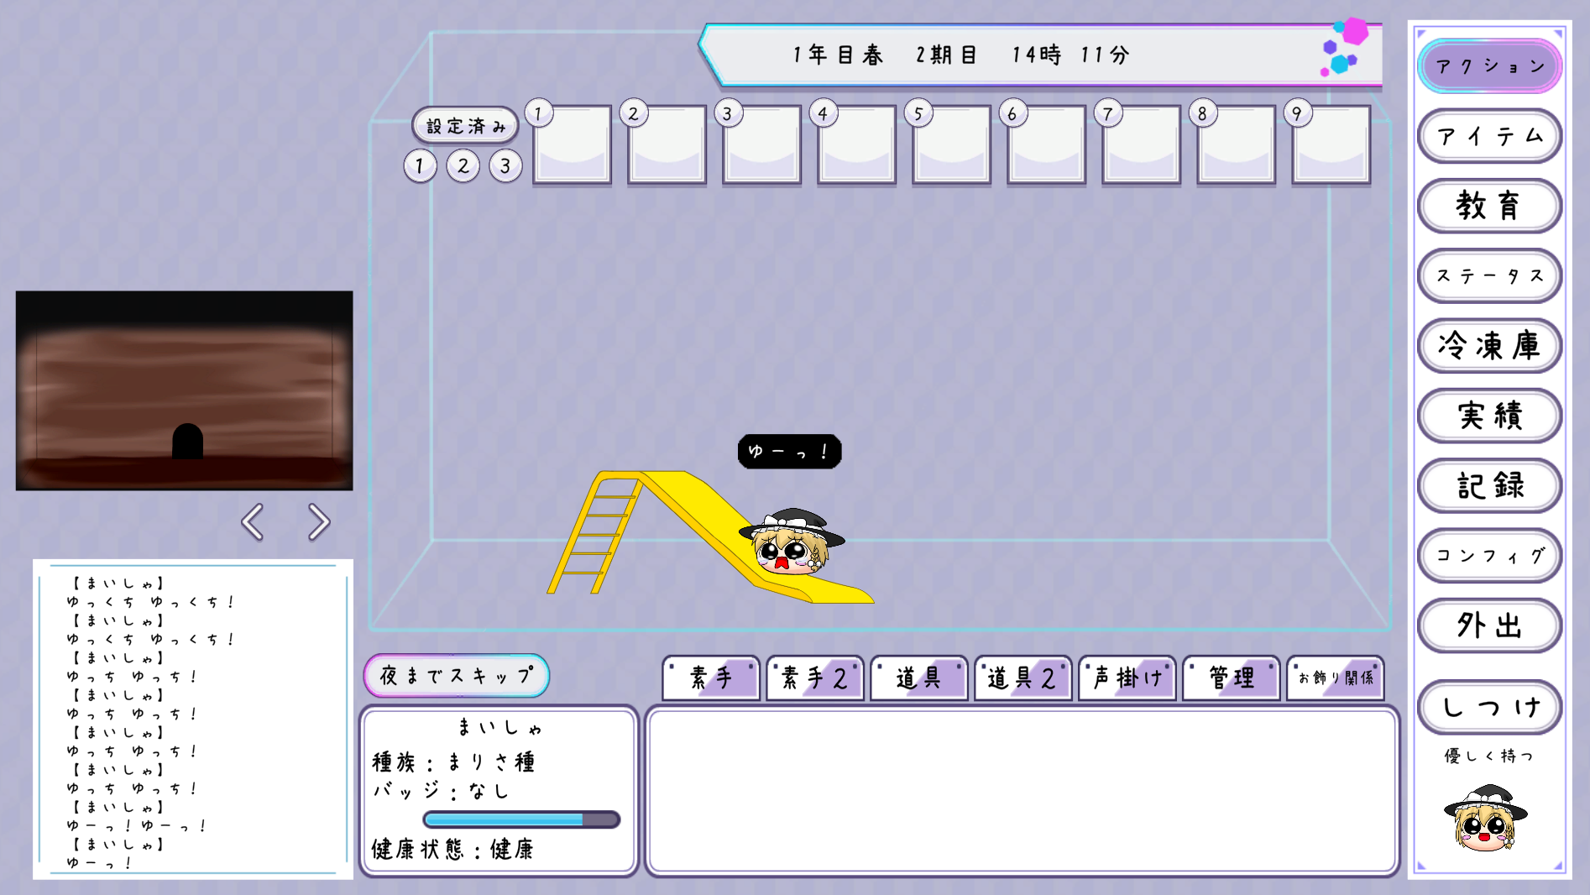Select item slot 2

tap(667, 144)
